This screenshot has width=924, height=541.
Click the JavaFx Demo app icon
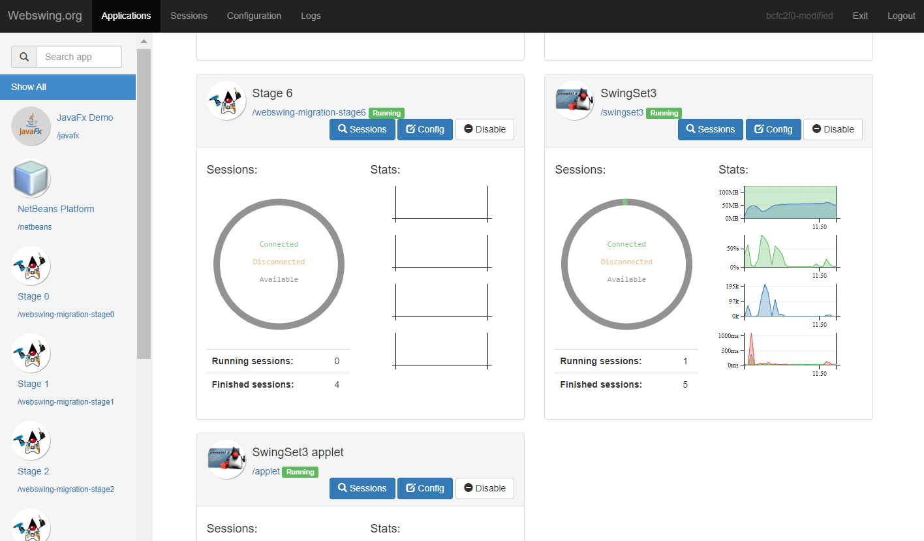pyautogui.click(x=31, y=126)
